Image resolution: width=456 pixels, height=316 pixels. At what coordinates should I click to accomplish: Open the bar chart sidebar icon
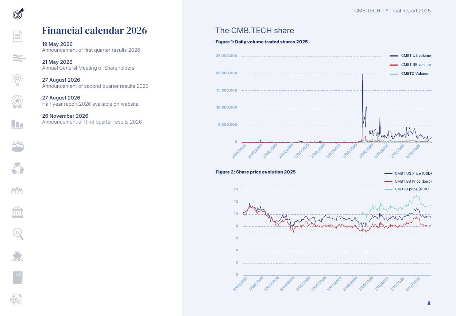18,124
